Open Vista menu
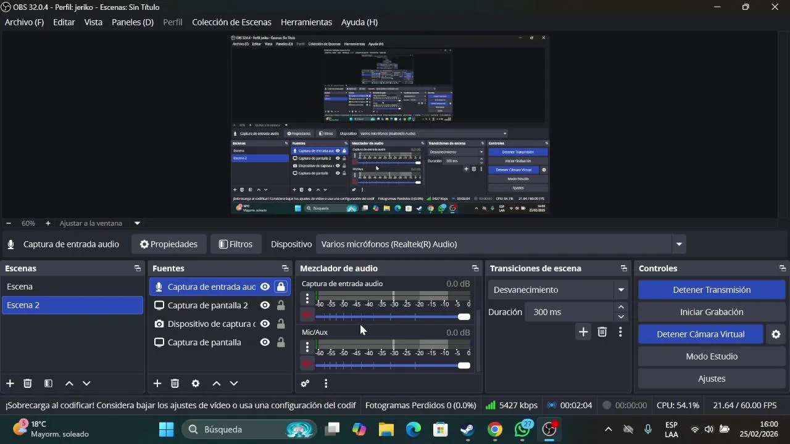This screenshot has width=790, height=444. 93,22
